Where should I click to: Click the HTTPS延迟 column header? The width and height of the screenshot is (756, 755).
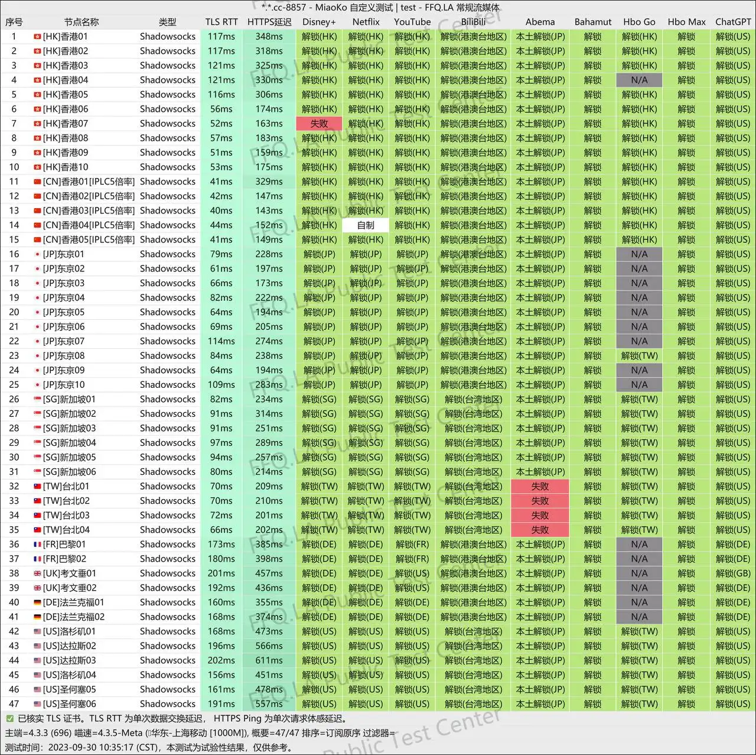(269, 22)
